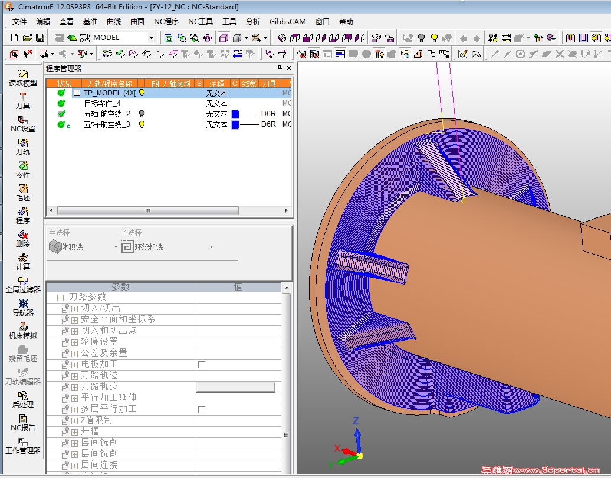This screenshot has height=478, width=611.
Task: Open the 文件 menu
Action: [x=19, y=21]
